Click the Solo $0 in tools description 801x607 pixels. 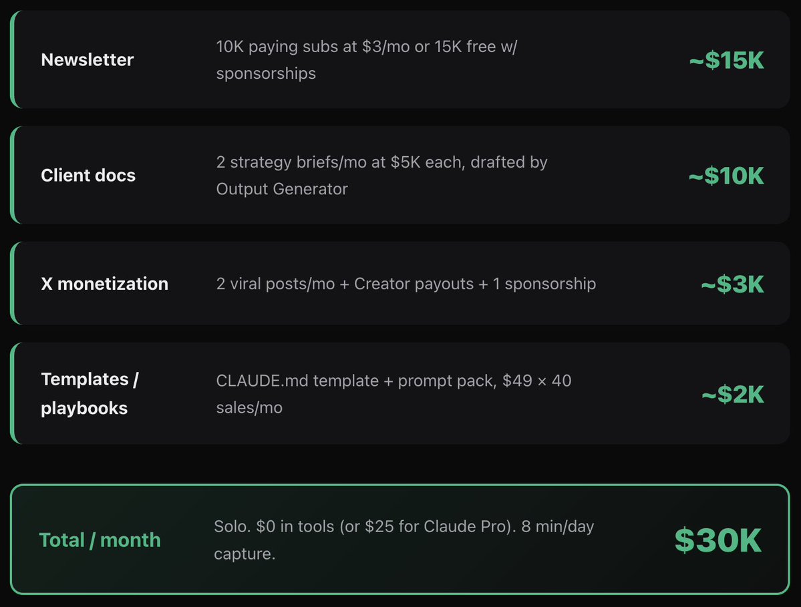coord(404,540)
